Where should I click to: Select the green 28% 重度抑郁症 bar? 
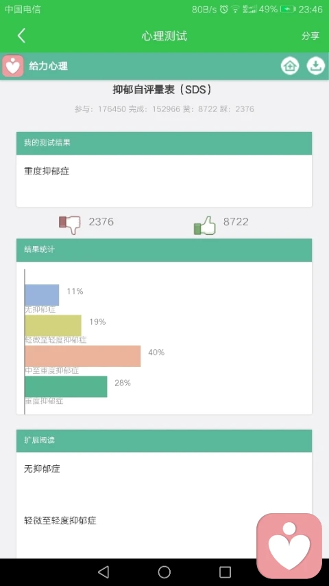click(66, 387)
